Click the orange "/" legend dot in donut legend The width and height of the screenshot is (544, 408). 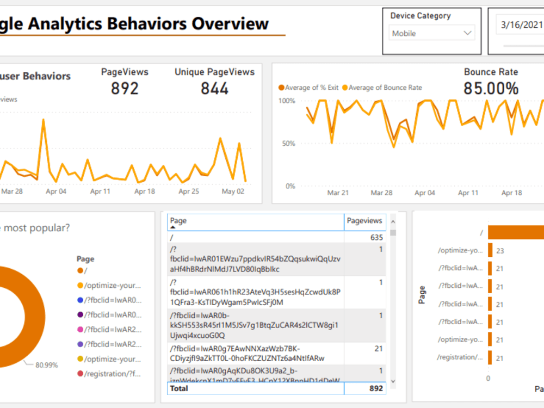81,270
